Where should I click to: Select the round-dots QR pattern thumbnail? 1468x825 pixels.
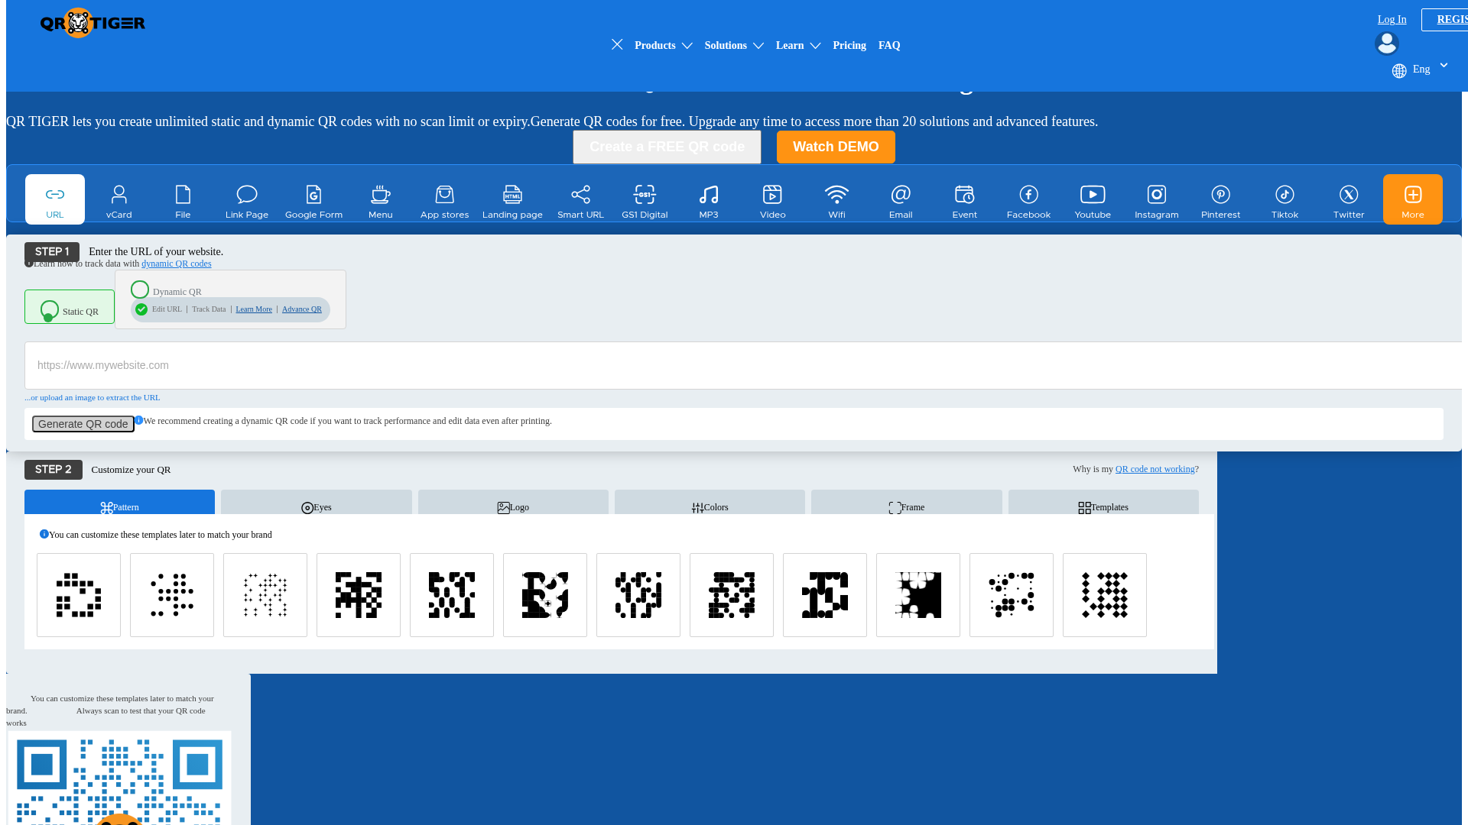click(172, 595)
